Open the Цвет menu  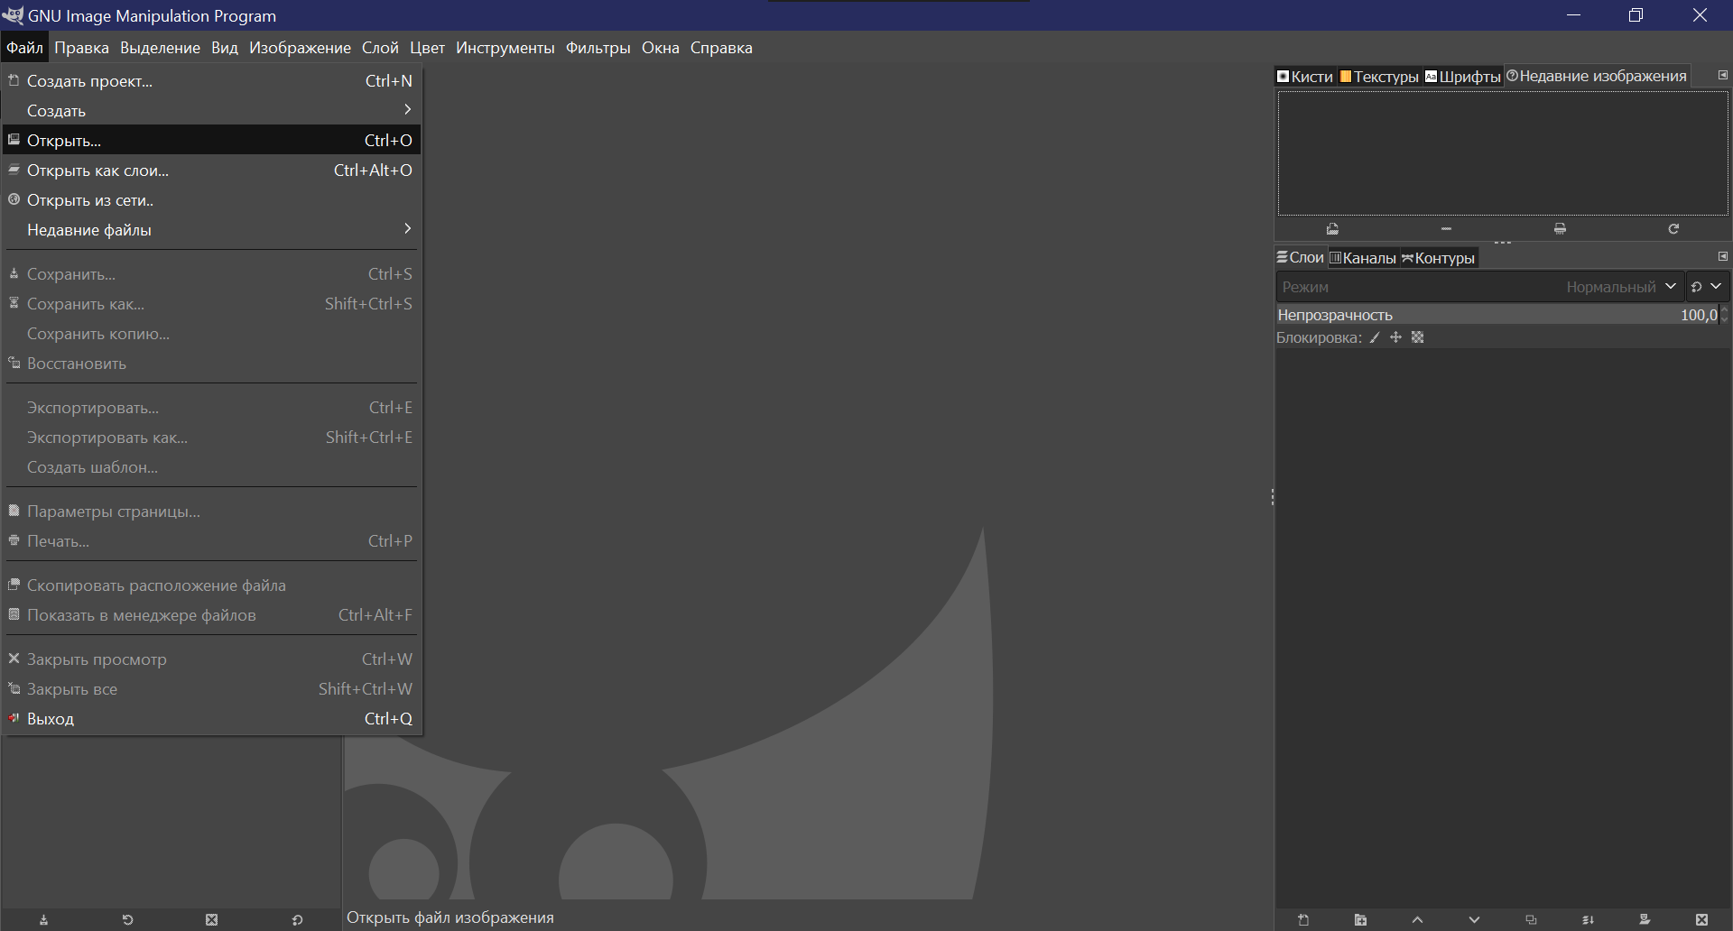pyautogui.click(x=427, y=48)
